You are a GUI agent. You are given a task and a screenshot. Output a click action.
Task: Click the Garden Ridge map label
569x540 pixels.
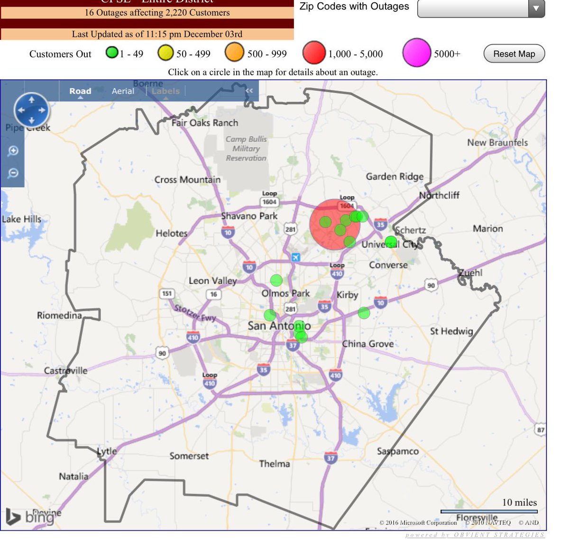[395, 177]
